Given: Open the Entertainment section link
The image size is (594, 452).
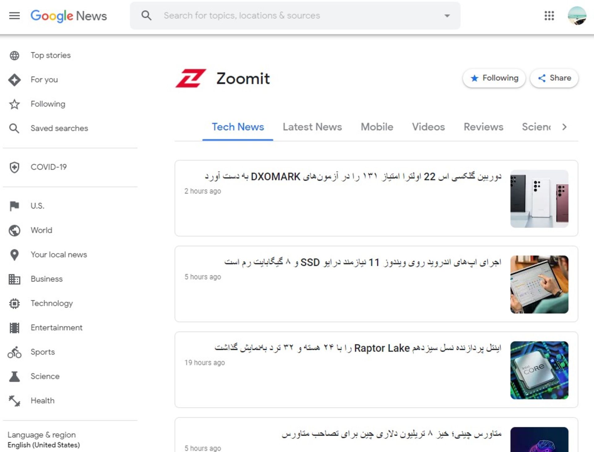Looking at the screenshot, I should coord(57,328).
